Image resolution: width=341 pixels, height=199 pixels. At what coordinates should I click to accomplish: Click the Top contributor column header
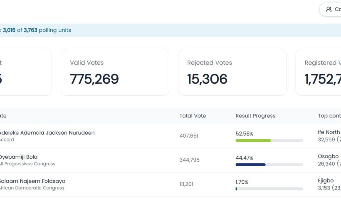tap(329, 116)
